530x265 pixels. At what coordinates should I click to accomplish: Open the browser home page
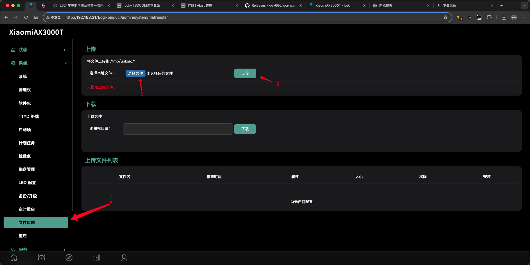[x=36, y=17]
